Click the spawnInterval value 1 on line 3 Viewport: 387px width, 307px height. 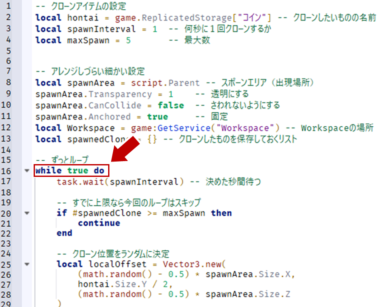[155, 29]
